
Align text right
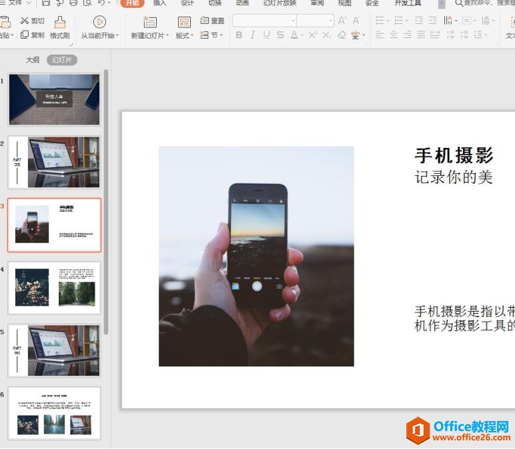408,35
